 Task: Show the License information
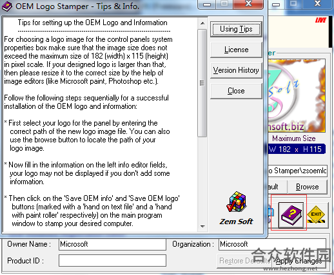[236, 50]
